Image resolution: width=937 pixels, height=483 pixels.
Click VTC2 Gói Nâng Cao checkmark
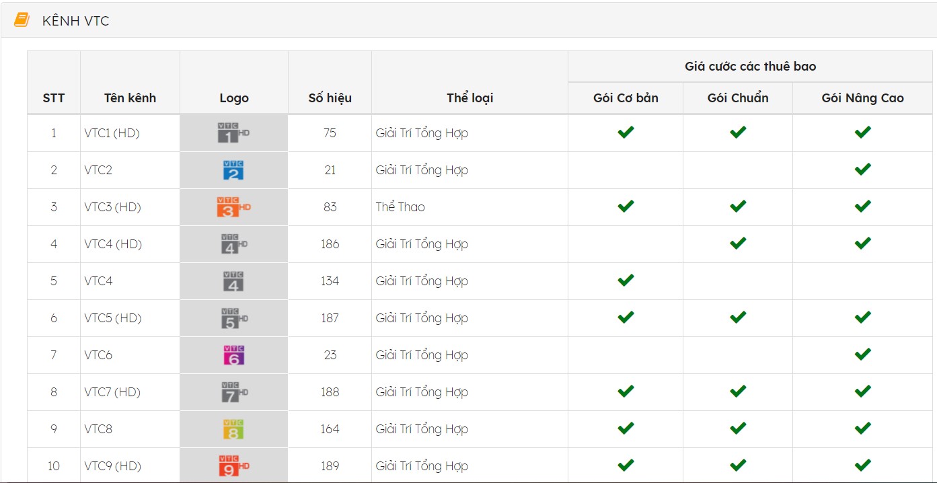(x=863, y=170)
